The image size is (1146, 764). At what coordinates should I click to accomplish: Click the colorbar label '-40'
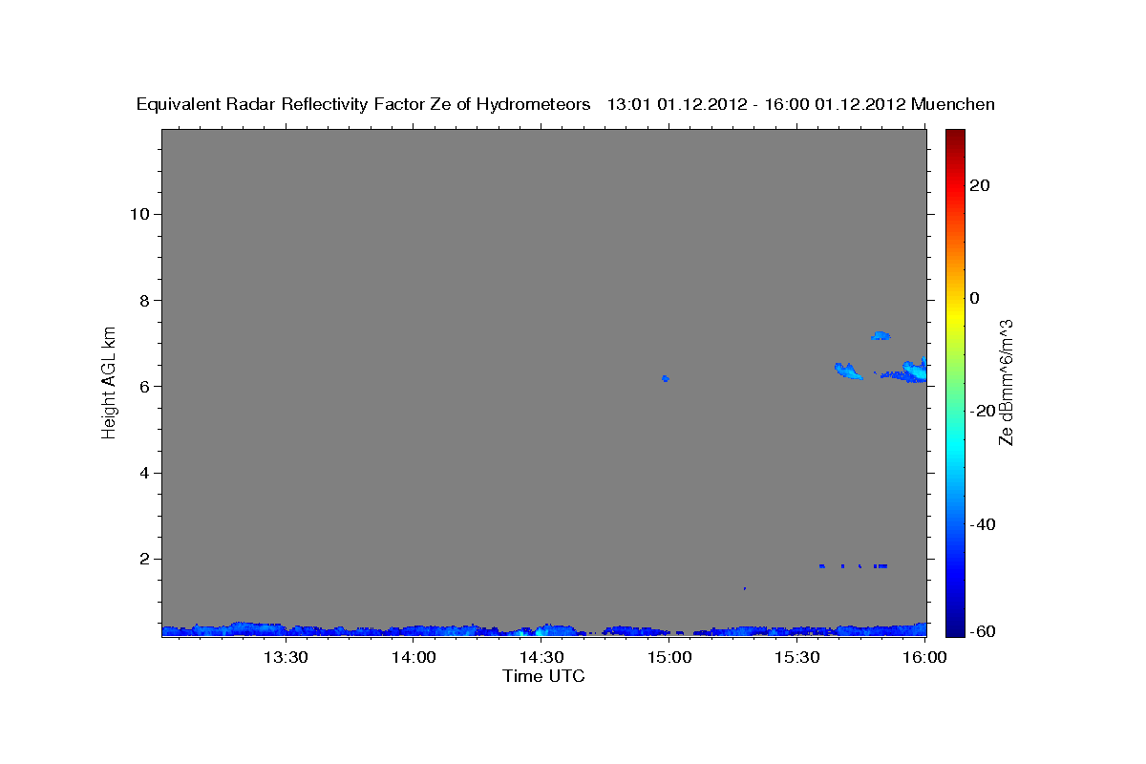982,524
